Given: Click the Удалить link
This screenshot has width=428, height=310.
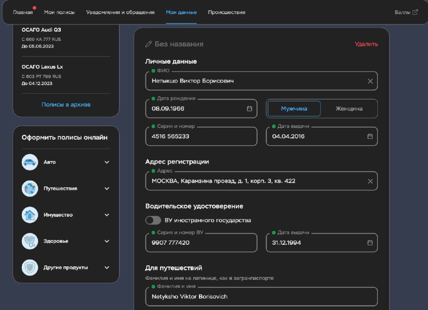Looking at the screenshot, I should 366,44.
